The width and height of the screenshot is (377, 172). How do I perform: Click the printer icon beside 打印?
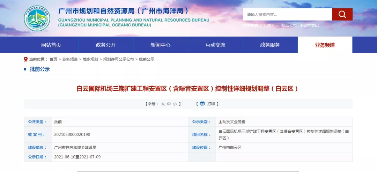coord(202,104)
